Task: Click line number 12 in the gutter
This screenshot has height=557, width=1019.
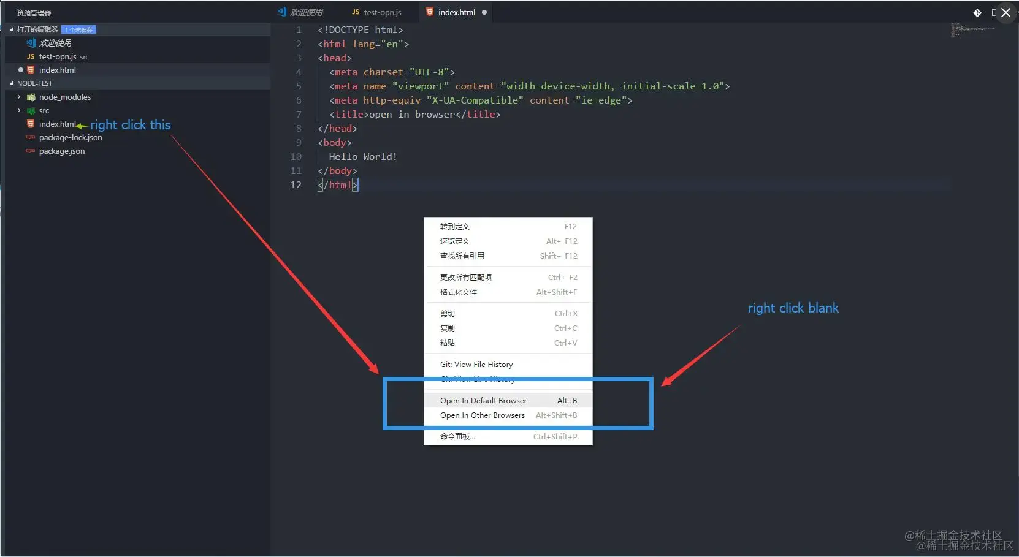Action: coord(296,184)
